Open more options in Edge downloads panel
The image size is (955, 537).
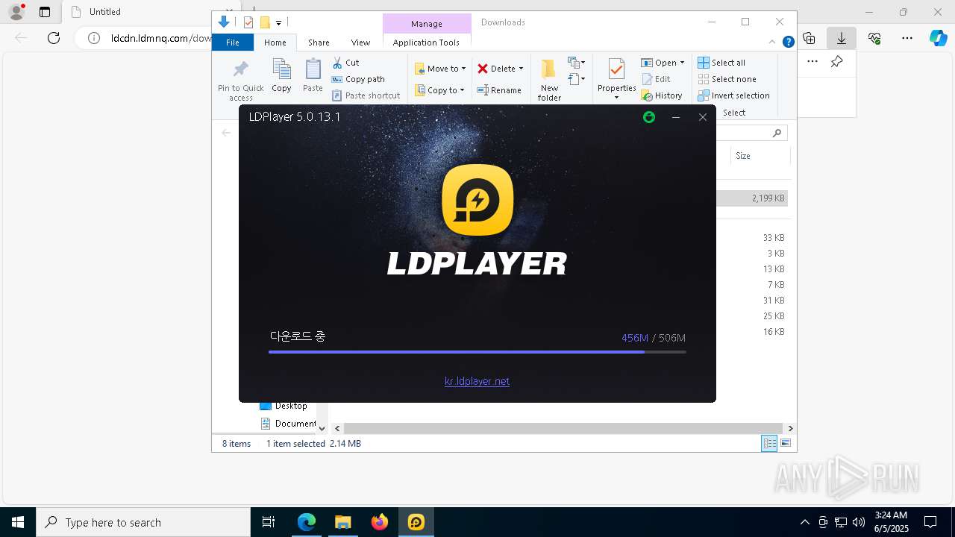[x=812, y=62]
